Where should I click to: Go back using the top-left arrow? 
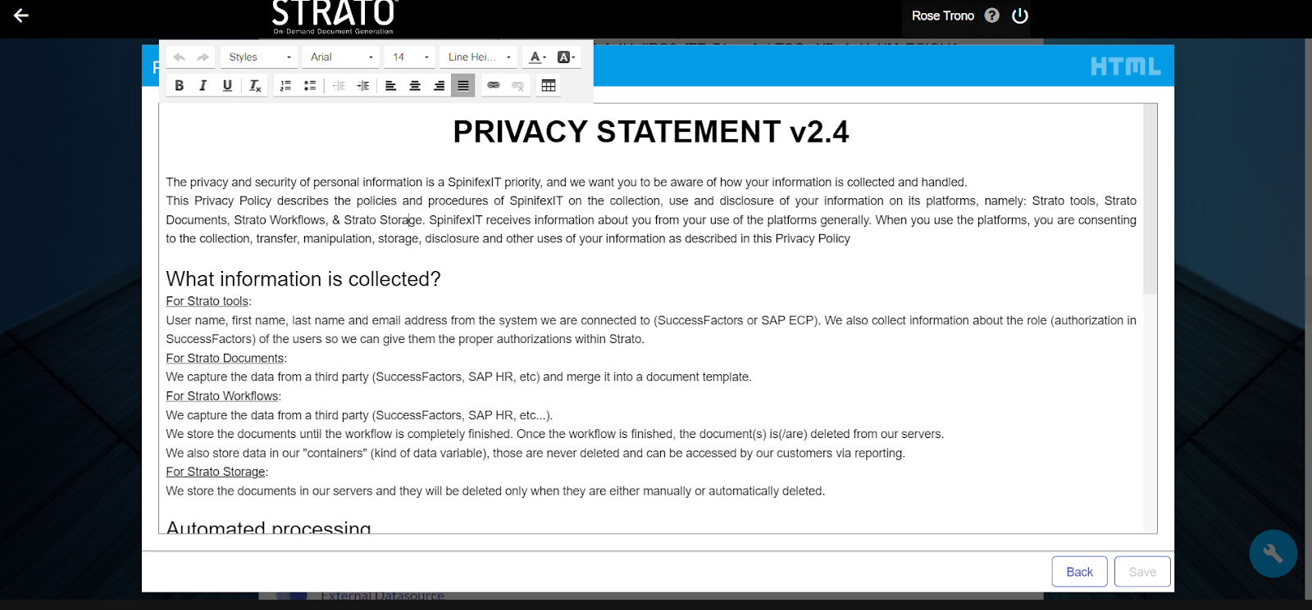point(21,16)
